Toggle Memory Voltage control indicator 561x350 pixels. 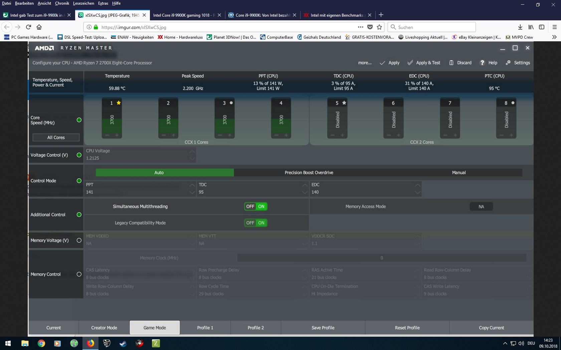tap(79, 240)
